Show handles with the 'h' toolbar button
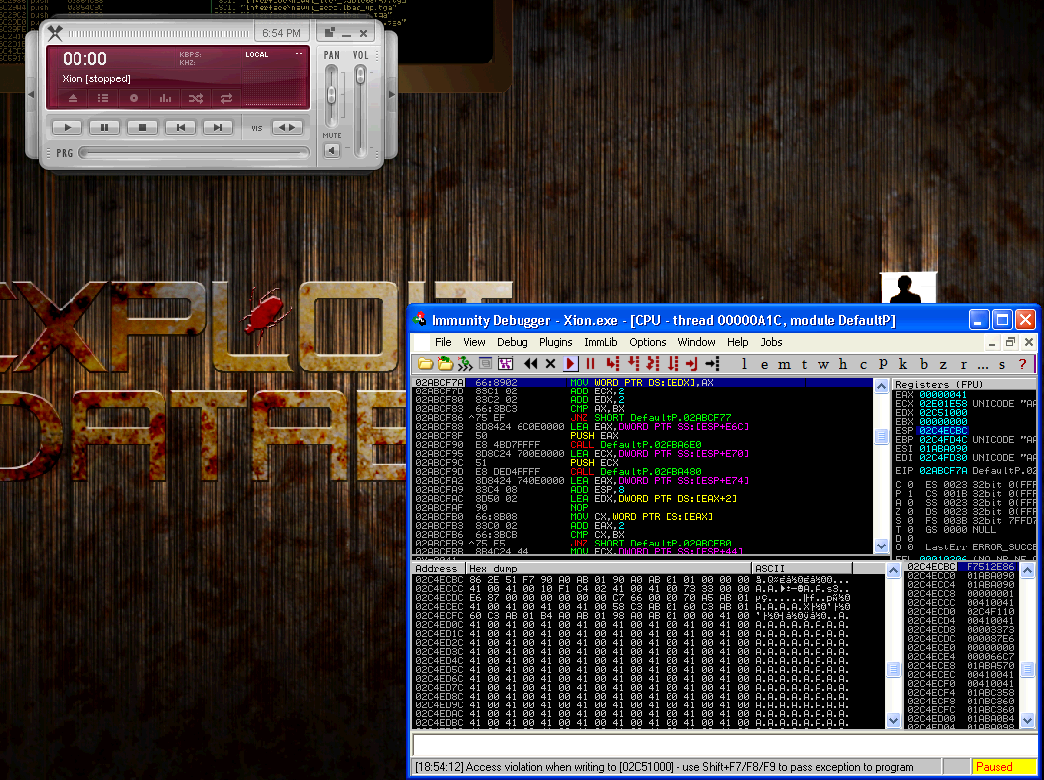 pyautogui.click(x=843, y=364)
